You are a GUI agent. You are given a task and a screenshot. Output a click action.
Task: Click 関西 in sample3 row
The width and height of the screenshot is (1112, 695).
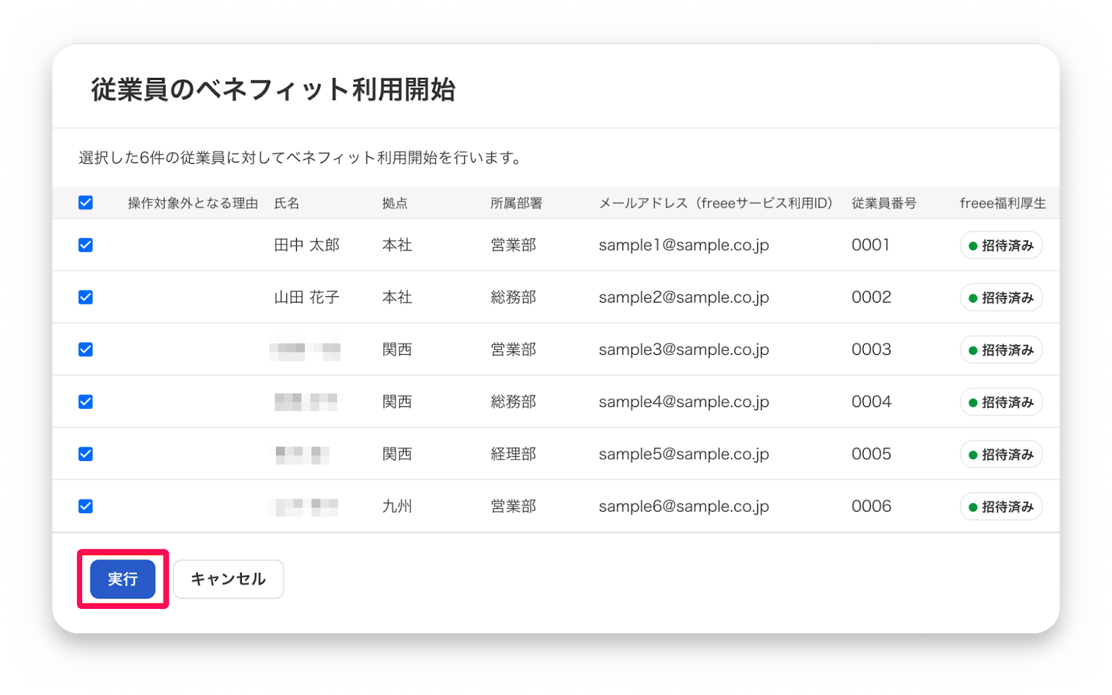[x=397, y=349]
